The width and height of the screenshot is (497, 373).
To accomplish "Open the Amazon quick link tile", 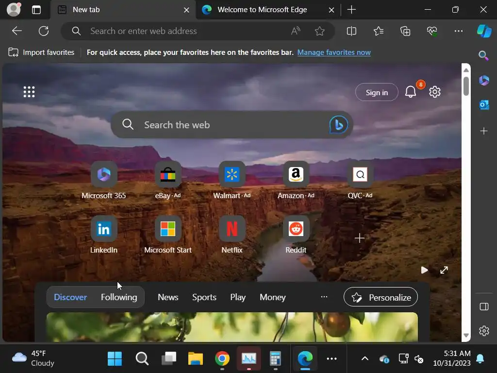I will pos(296,180).
